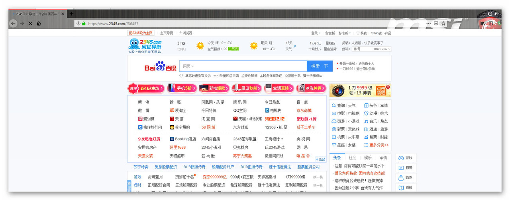Stop page loading with the X button

point(30,23)
